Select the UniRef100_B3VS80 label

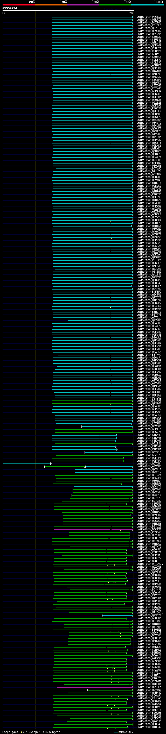coord(149,426)
